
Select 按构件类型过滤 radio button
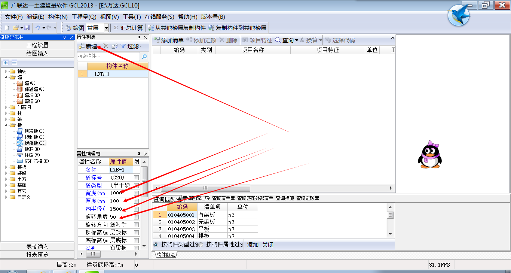pyautogui.click(x=156, y=245)
